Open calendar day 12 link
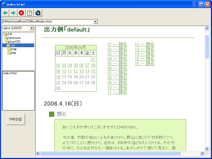The width and height of the screenshot is (212, 159). point(76,71)
